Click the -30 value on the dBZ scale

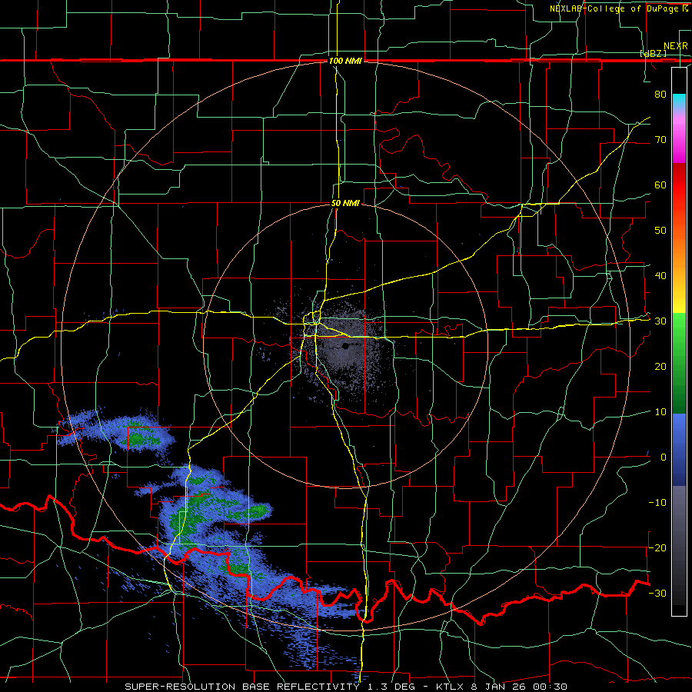657,593
